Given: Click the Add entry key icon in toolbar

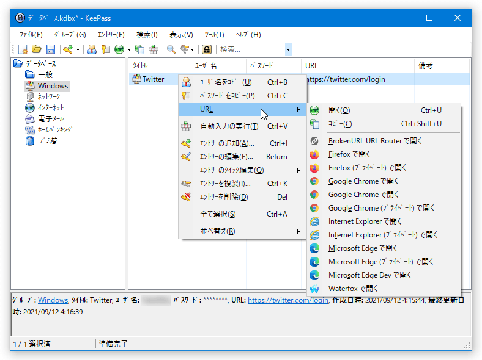Looking at the screenshot, I should tap(68, 49).
